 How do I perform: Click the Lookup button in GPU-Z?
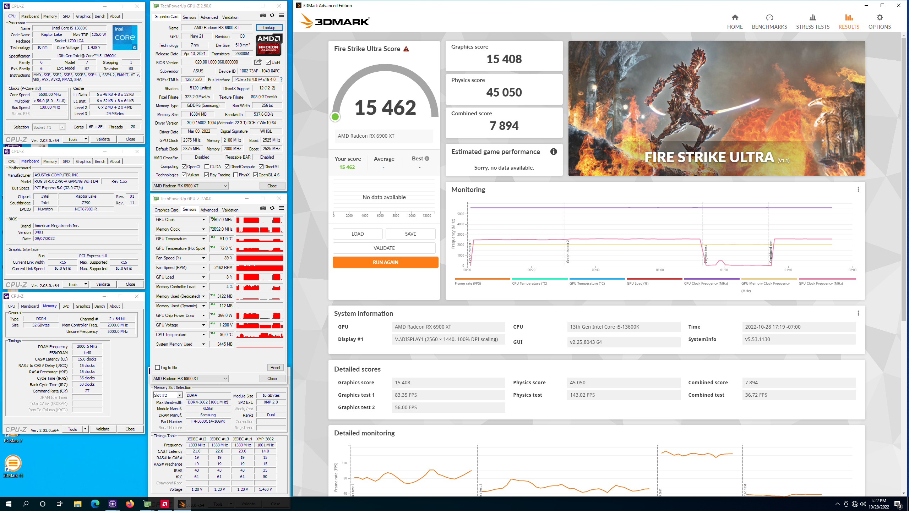[269, 28]
